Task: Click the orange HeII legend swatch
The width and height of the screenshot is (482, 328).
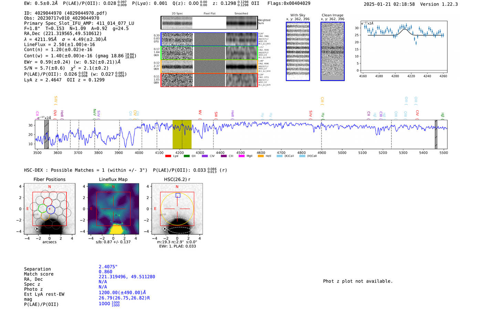Action: [x=261, y=156]
